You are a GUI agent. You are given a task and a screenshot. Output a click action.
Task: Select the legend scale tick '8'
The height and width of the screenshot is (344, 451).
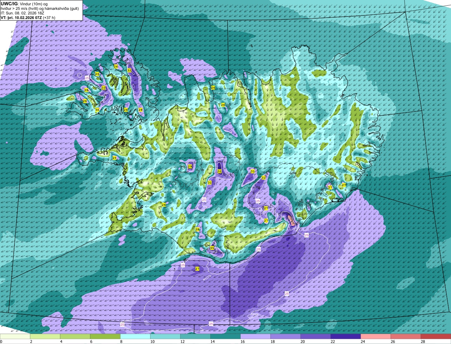click(x=121, y=342)
